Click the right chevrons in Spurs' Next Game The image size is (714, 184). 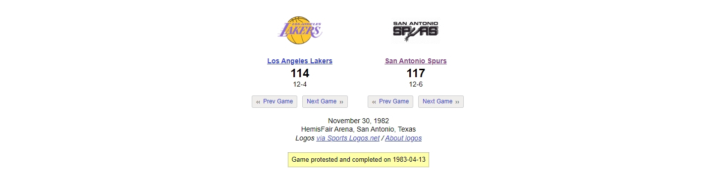(x=457, y=102)
